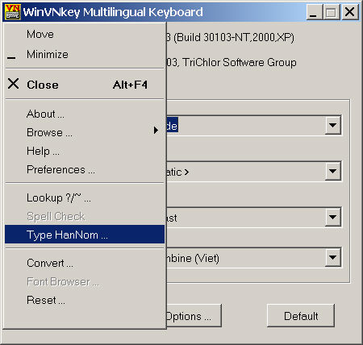Open the About menu item
This screenshot has width=363, height=345.
click(x=85, y=114)
